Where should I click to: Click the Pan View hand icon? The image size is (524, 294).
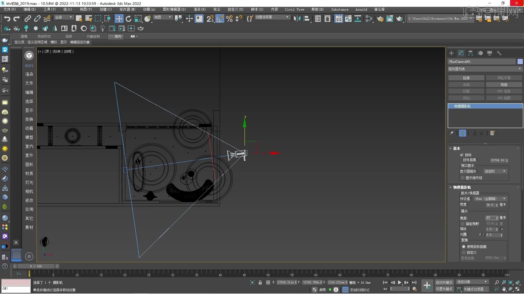pyautogui.click(x=504, y=289)
